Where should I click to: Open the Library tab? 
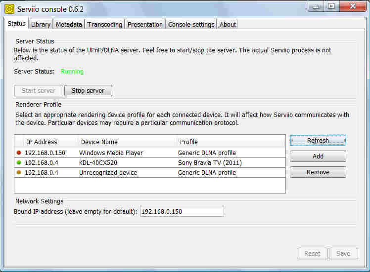tap(41, 24)
